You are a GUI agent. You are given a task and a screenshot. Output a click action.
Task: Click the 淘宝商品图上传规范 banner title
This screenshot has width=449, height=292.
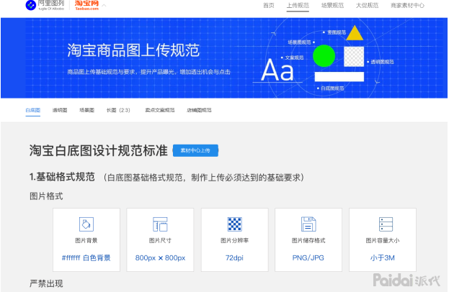[133, 50]
